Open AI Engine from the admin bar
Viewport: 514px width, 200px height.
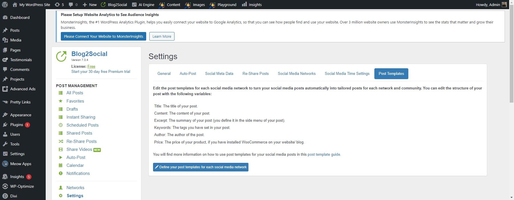pyautogui.click(x=143, y=5)
